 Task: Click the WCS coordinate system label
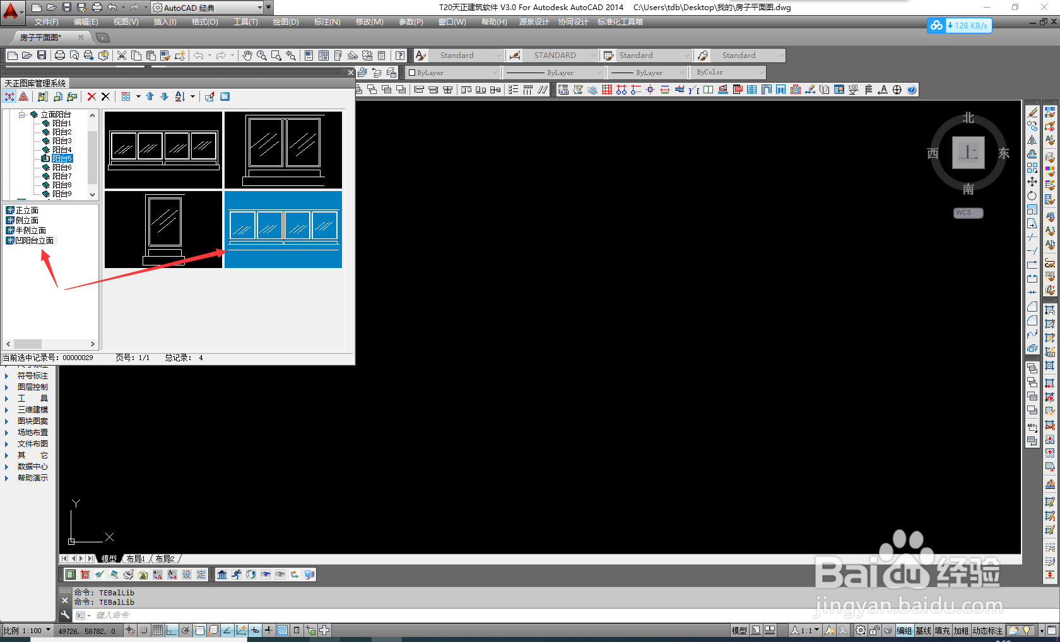[x=968, y=213]
